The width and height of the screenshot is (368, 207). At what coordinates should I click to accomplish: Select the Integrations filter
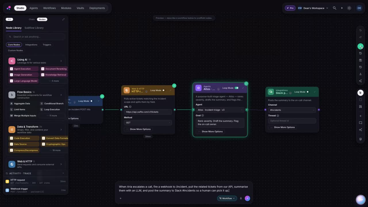pyautogui.click(x=31, y=45)
